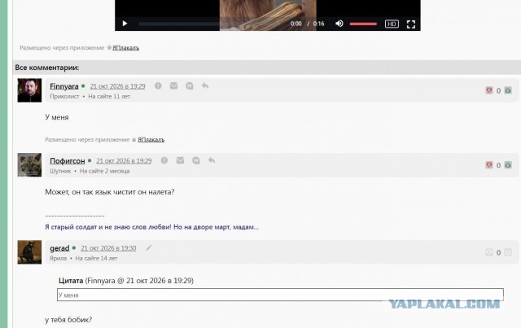Reply to Finnyara's comment with the arrow icon
Screen dimensions: 521x328
pyautogui.click(x=205, y=86)
